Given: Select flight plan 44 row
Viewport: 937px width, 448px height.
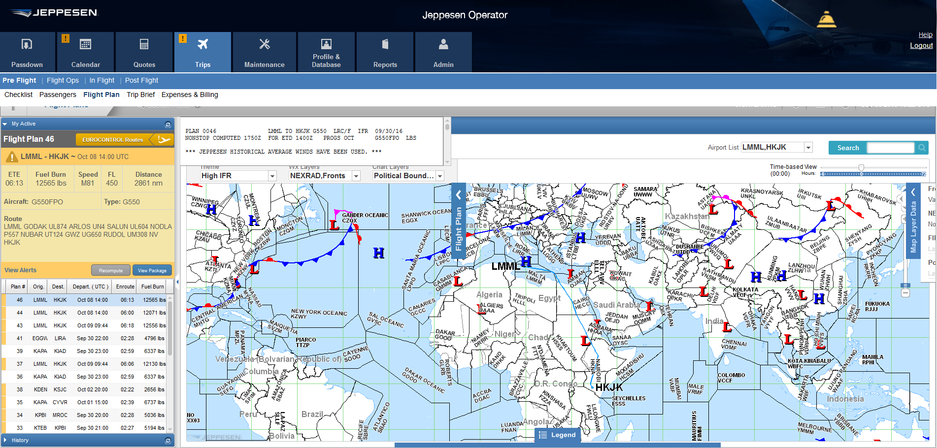Looking at the screenshot, I should coord(84,313).
